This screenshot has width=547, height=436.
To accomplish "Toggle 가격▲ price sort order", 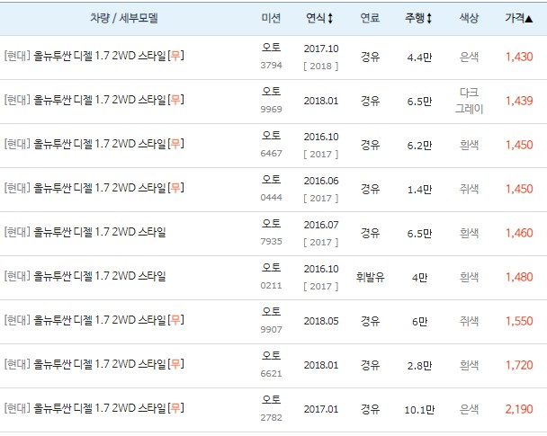I will click(x=519, y=18).
